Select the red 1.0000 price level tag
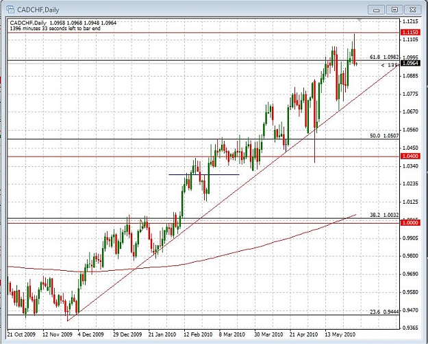This screenshot has height=344, width=428. coord(410,223)
